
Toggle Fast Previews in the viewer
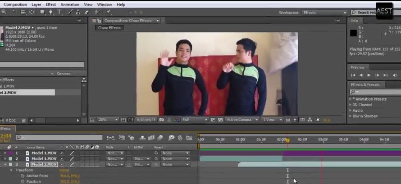[x=295, y=119]
